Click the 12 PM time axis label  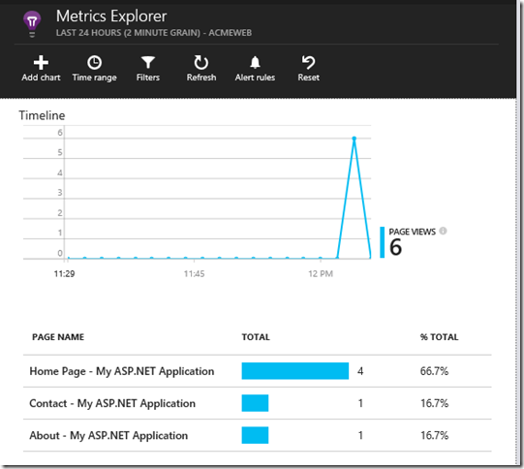[x=321, y=274]
